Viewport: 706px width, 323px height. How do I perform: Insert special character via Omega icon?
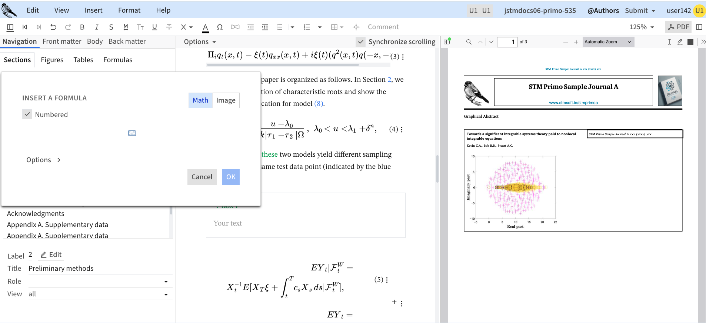[x=220, y=27]
